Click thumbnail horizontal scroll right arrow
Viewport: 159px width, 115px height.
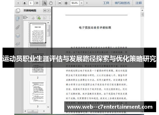coord(44,111)
